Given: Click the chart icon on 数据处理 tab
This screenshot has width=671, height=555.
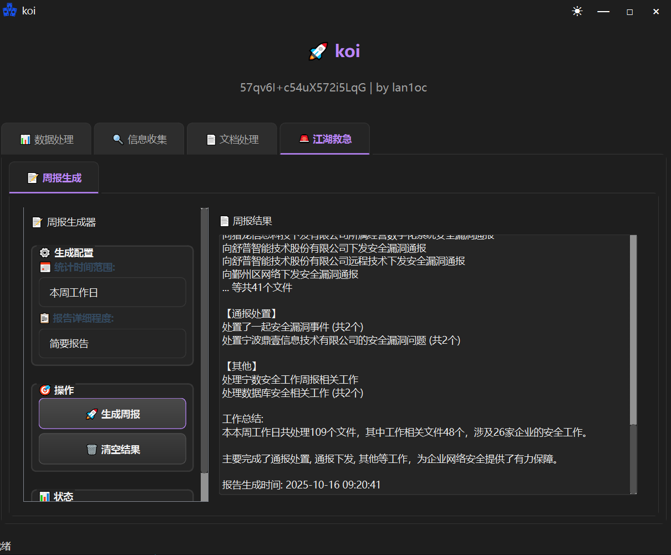Looking at the screenshot, I should [x=25, y=140].
